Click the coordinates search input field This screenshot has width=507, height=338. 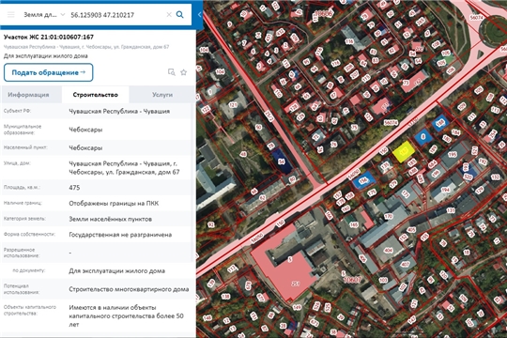coord(116,15)
